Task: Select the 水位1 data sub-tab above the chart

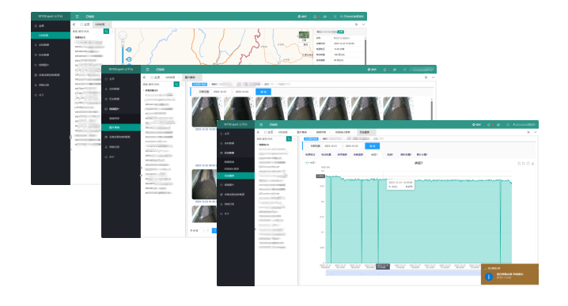Action: click(x=374, y=155)
